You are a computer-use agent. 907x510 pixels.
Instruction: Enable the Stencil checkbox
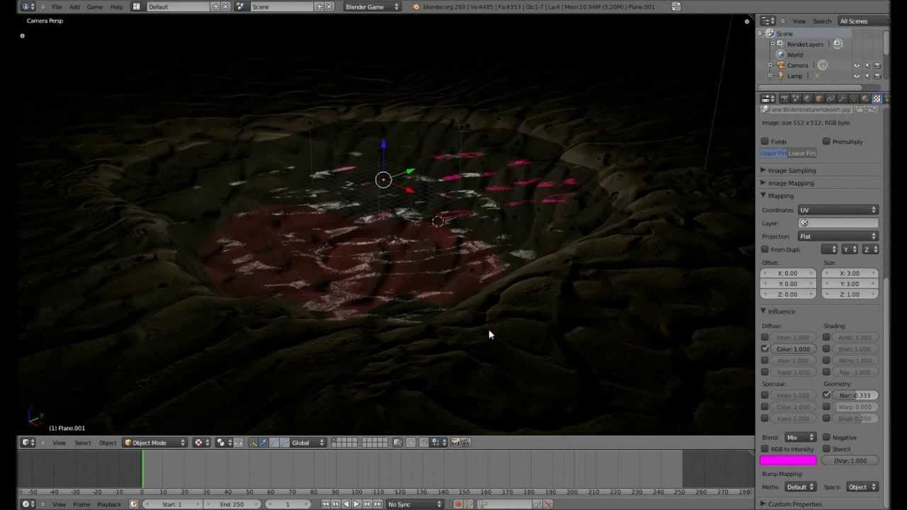pos(826,449)
